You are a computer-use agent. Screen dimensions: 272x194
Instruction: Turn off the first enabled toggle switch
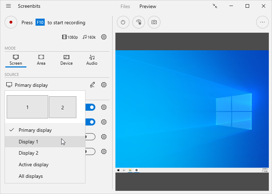[x=90, y=107]
